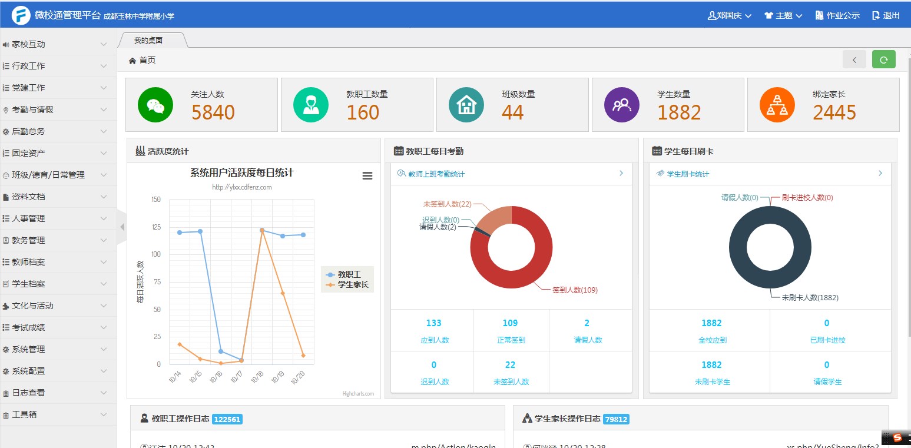Select the 我的桌面 tab
This screenshot has width=911, height=448.
(148, 40)
